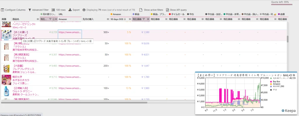Screen dimensions: 299x116
Task: Click the 5 % OOS cell
Action: point(129,32)
